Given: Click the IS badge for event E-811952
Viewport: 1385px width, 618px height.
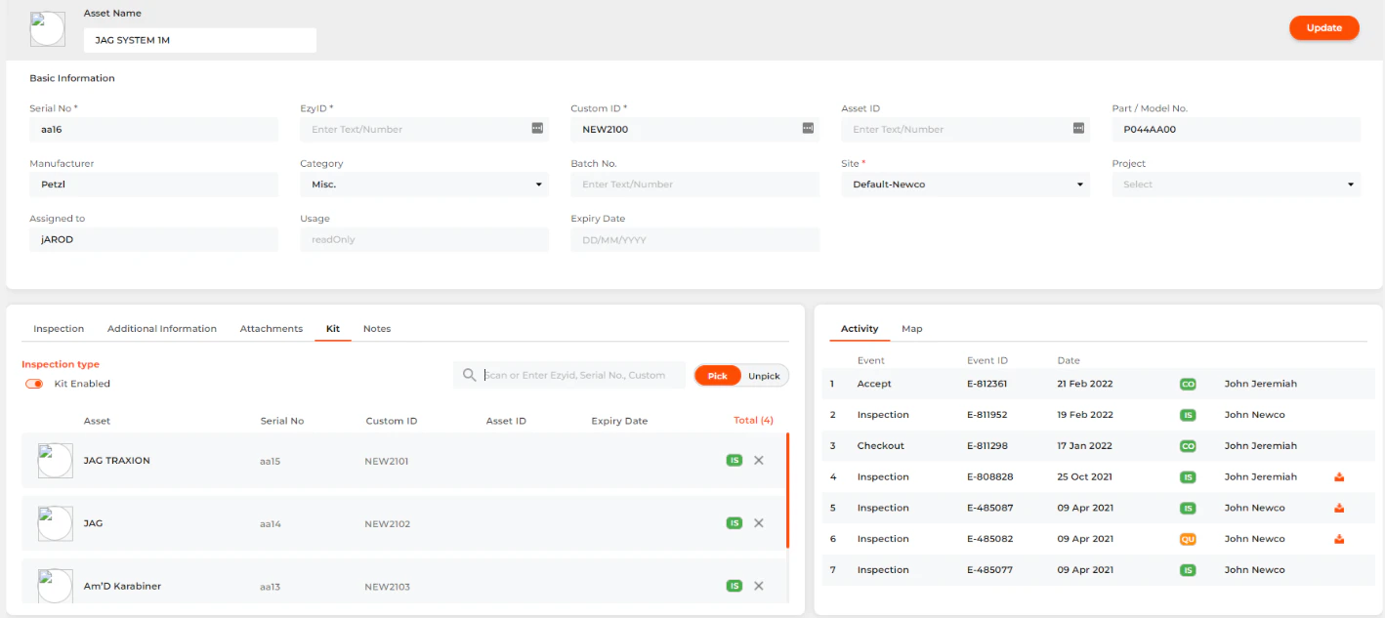Looking at the screenshot, I should [1188, 415].
